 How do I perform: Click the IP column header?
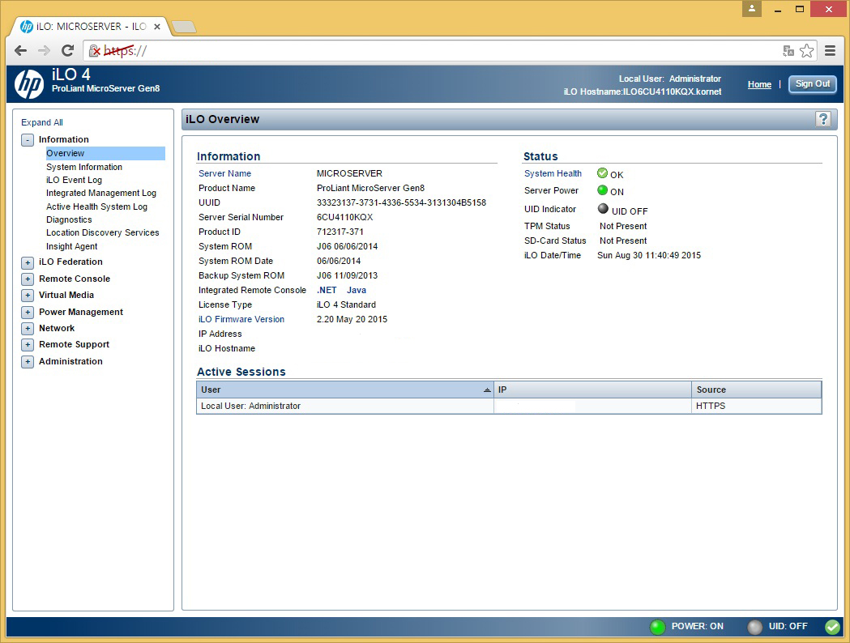(x=592, y=390)
